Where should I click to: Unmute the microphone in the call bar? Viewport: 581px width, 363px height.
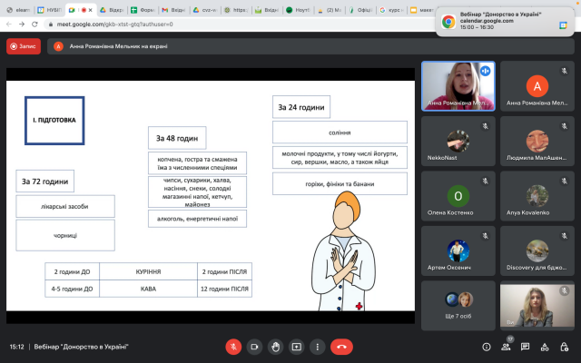pos(233,346)
